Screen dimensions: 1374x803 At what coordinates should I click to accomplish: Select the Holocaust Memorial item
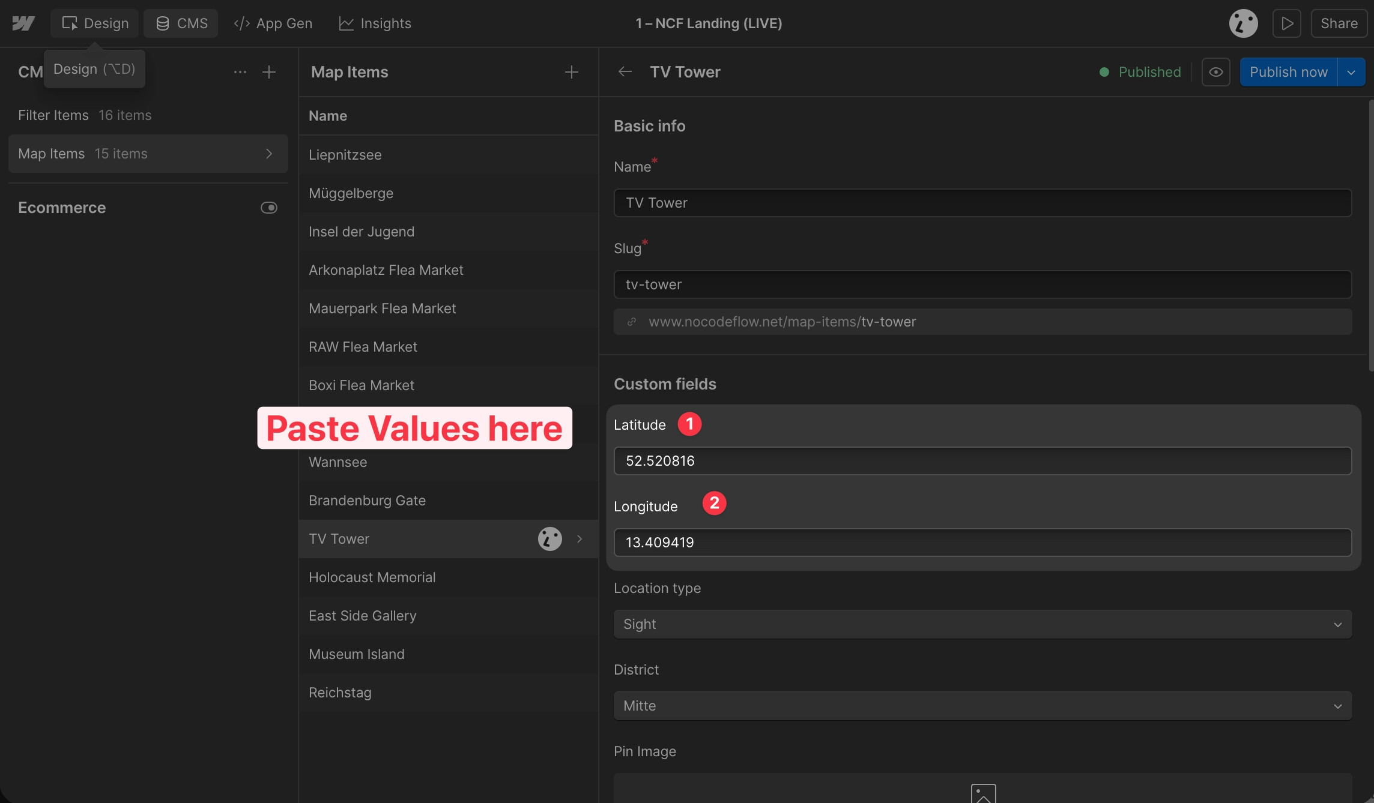tap(448, 577)
